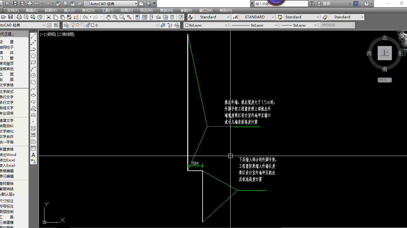Click the [二维线框] visual style label
The height and width of the screenshot is (228, 407).
point(66,34)
